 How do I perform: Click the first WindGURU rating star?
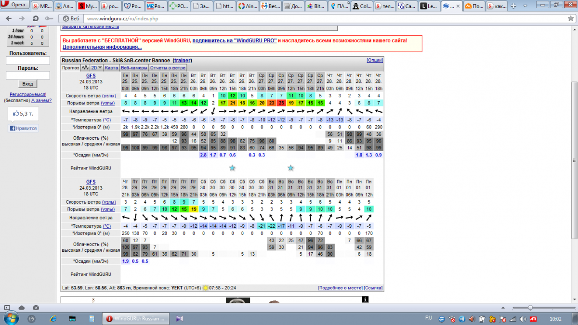click(x=232, y=168)
